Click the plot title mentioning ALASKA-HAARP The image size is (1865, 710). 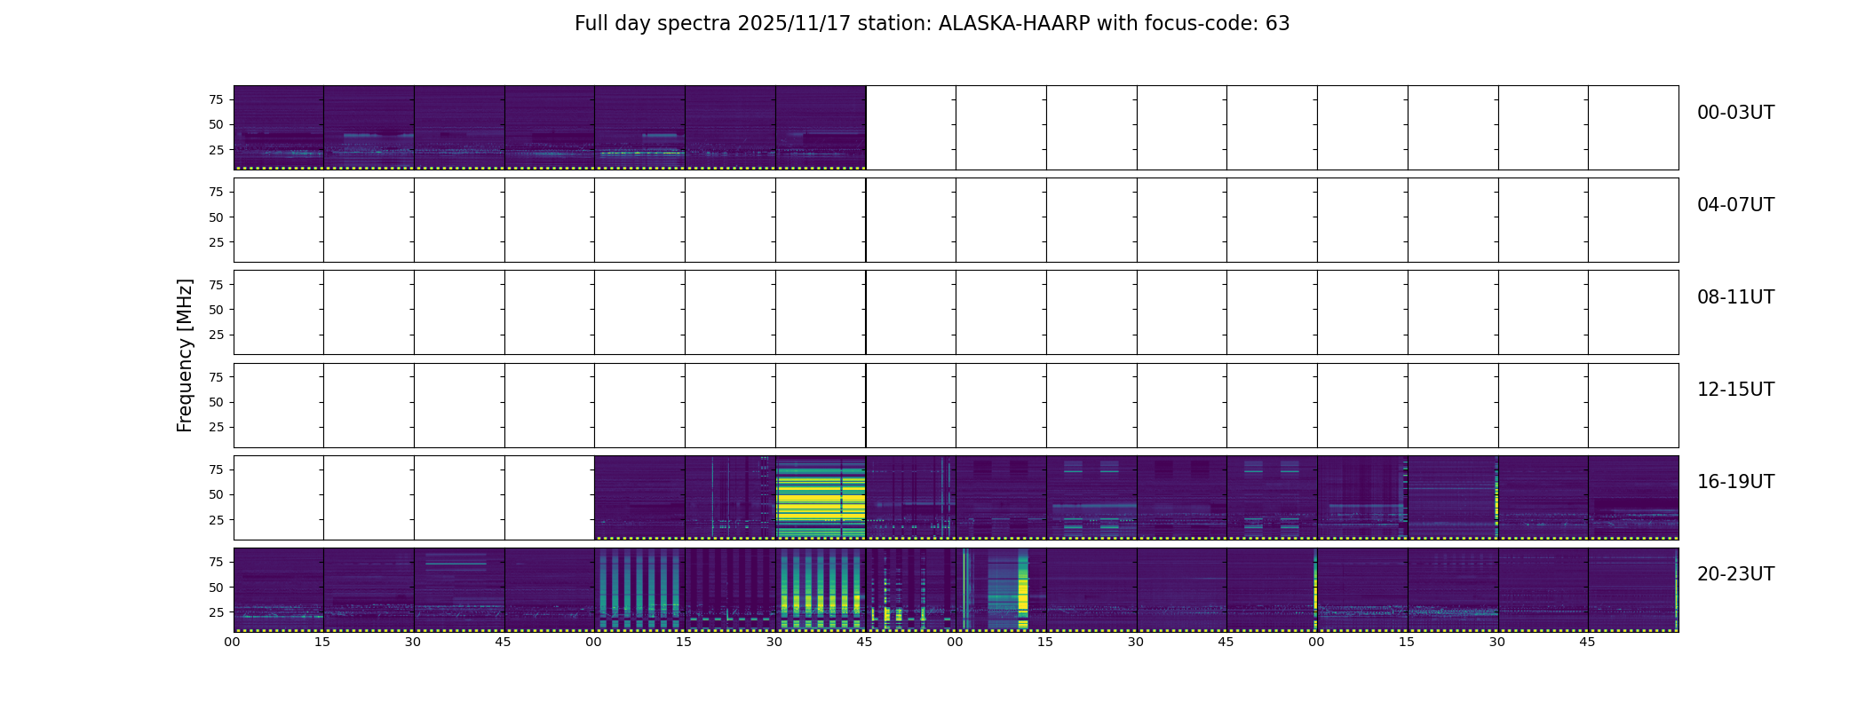(x=932, y=24)
